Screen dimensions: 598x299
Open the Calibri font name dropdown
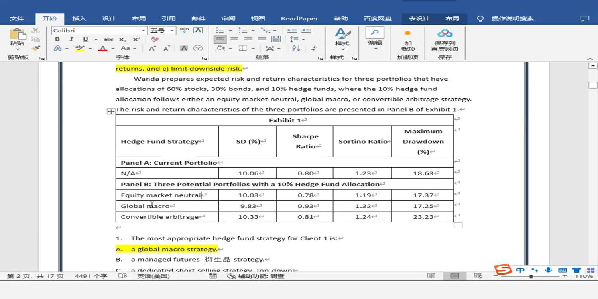click(144, 31)
